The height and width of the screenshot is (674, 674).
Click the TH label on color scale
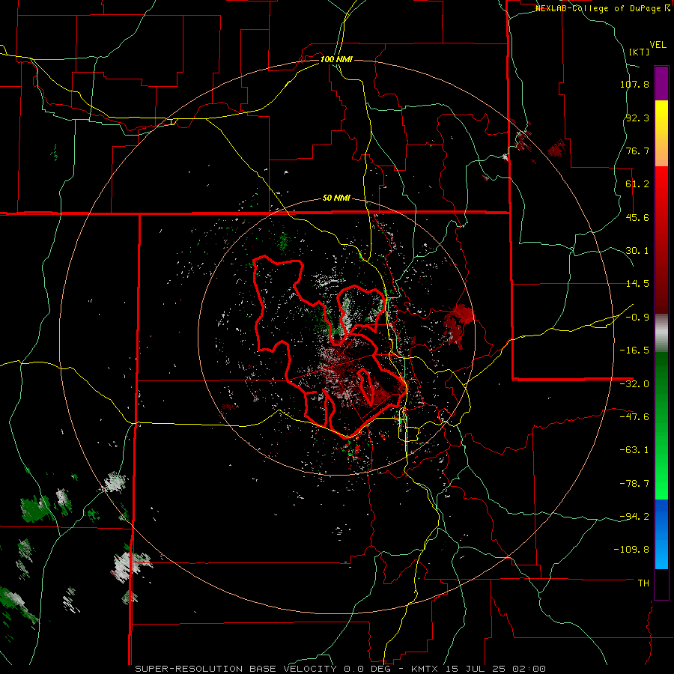[643, 583]
